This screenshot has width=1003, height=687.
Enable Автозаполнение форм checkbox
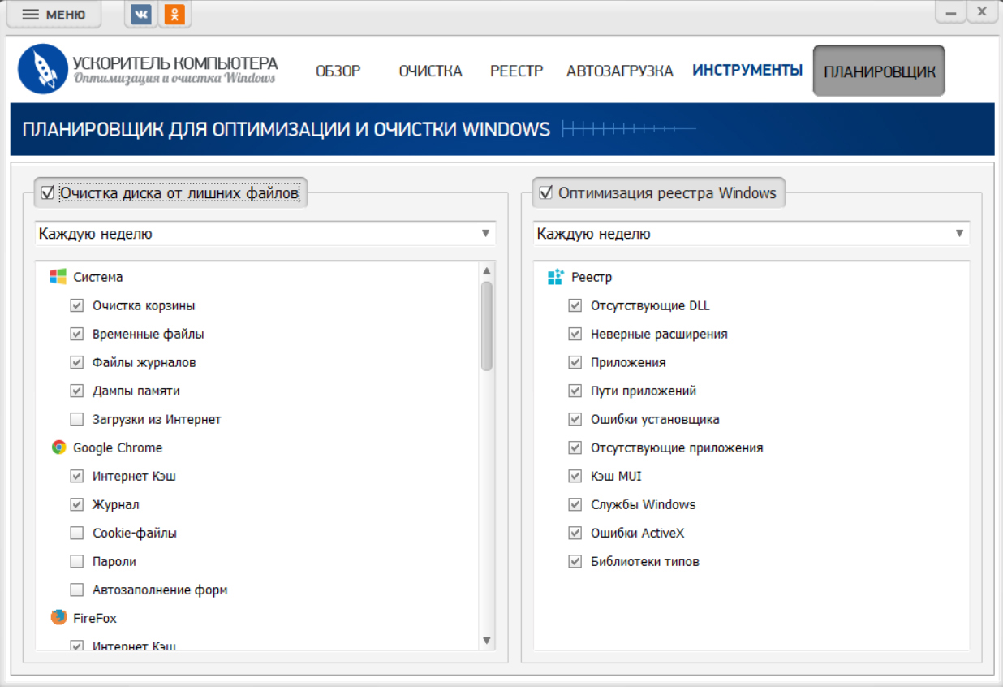coord(77,590)
